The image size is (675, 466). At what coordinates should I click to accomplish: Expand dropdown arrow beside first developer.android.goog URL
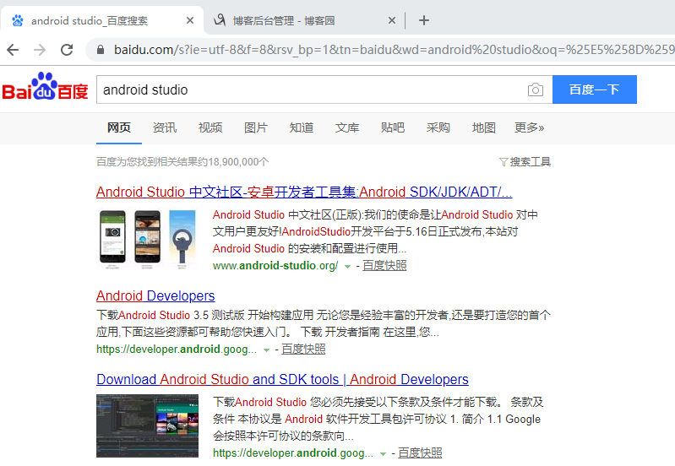point(267,349)
